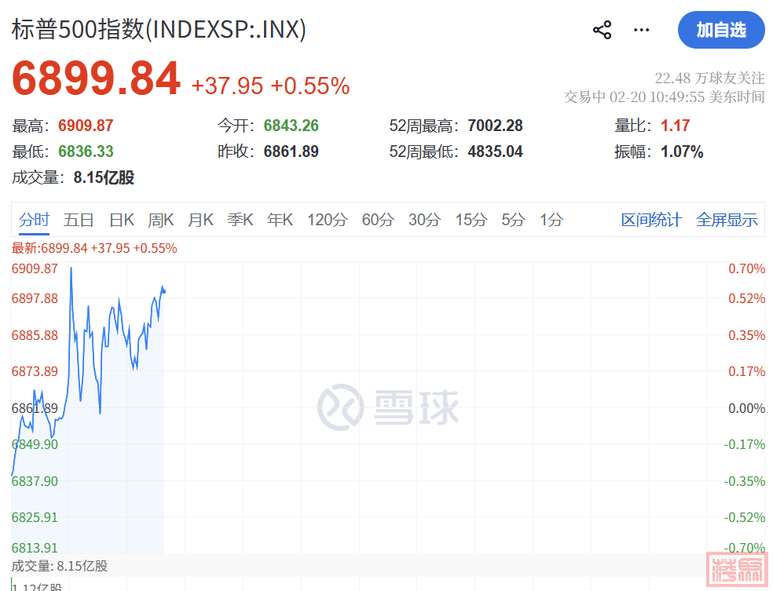The height and width of the screenshot is (591, 773).
Task: Switch to 年K yearly chart
Action: coord(280,221)
